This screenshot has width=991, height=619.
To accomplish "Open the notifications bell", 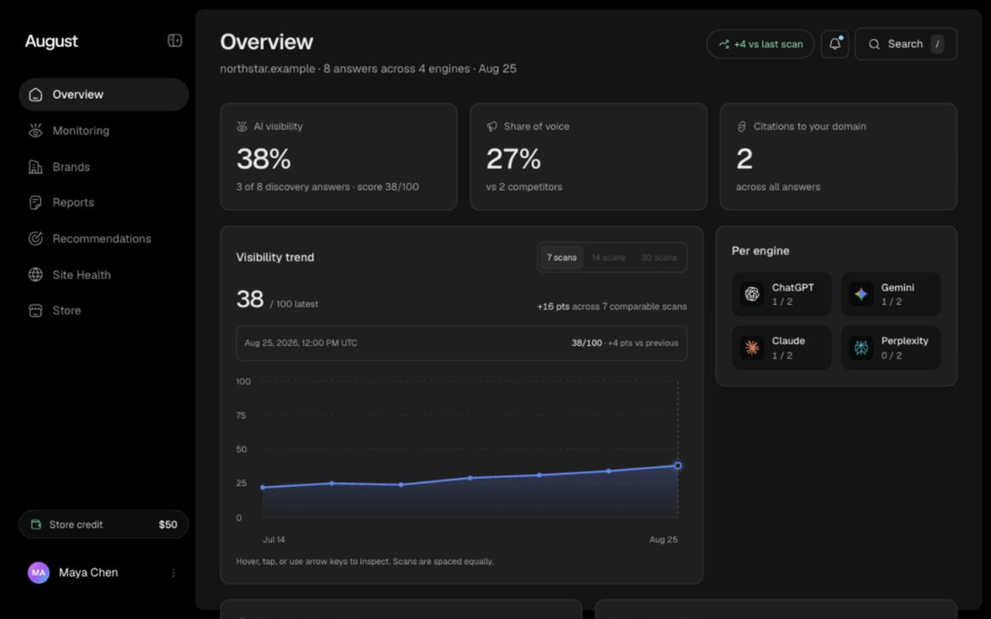I will click(x=835, y=44).
